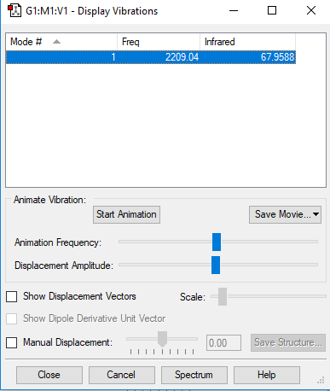
Task: Click the Show Dipole Derivative Unit Vector checkbox
Action: click(x=12, y=318)
